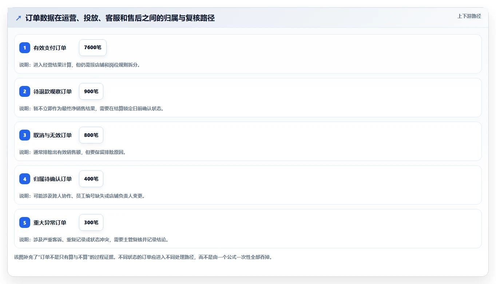Click the number 4 step badge

pyautogui.click(x=25, y=179)
